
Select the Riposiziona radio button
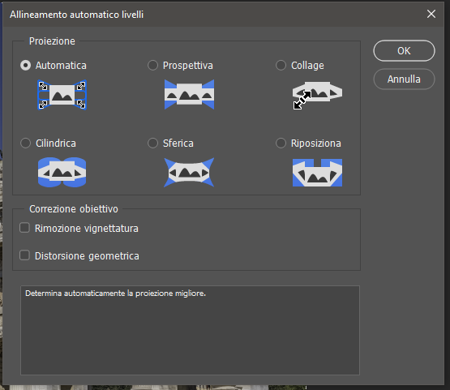281,144
